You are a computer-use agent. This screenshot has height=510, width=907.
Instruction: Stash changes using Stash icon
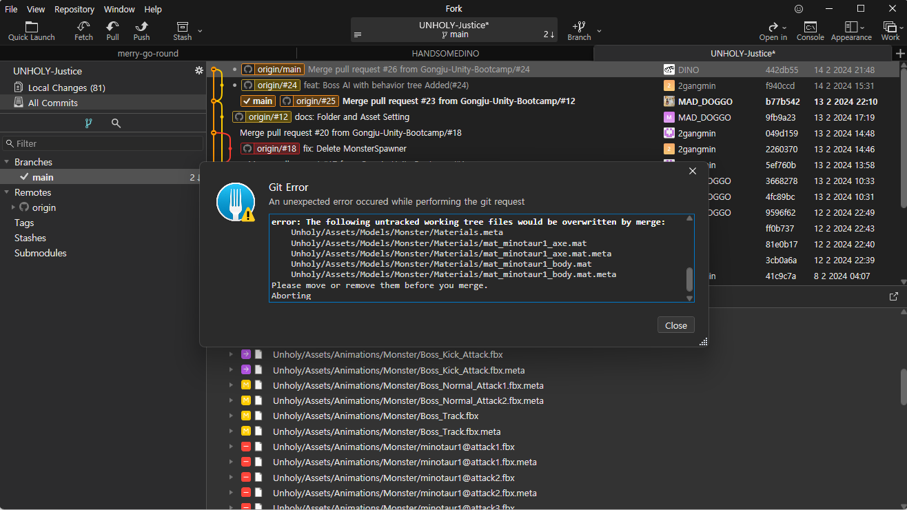(x=183, y=31)
